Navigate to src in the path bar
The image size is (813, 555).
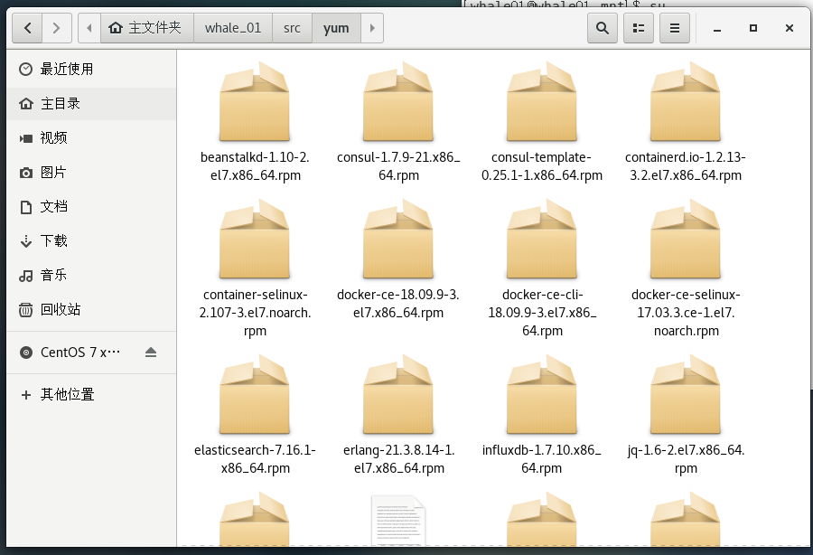(292, 28)
